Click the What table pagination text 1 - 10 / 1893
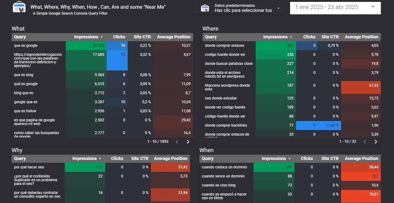 tap(158, 142)
